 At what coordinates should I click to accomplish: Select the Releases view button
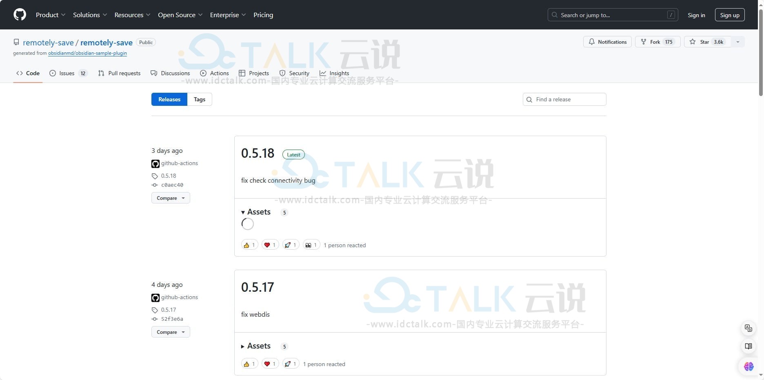(x=169, y=99)
